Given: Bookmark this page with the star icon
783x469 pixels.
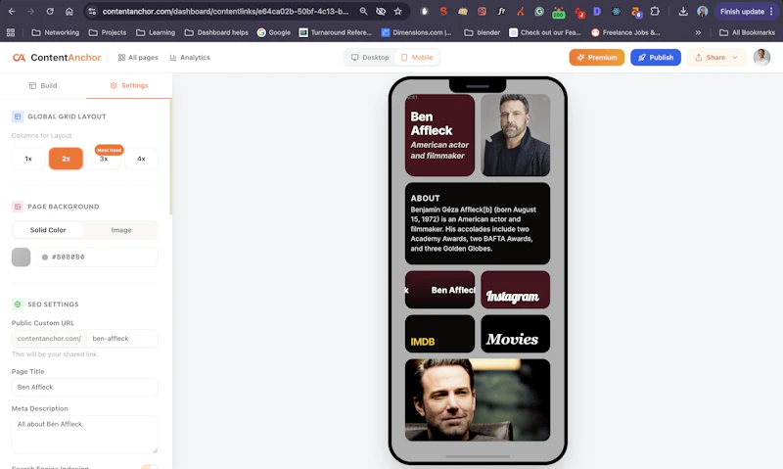Looking at the screenshot, I should coord(398,11).
